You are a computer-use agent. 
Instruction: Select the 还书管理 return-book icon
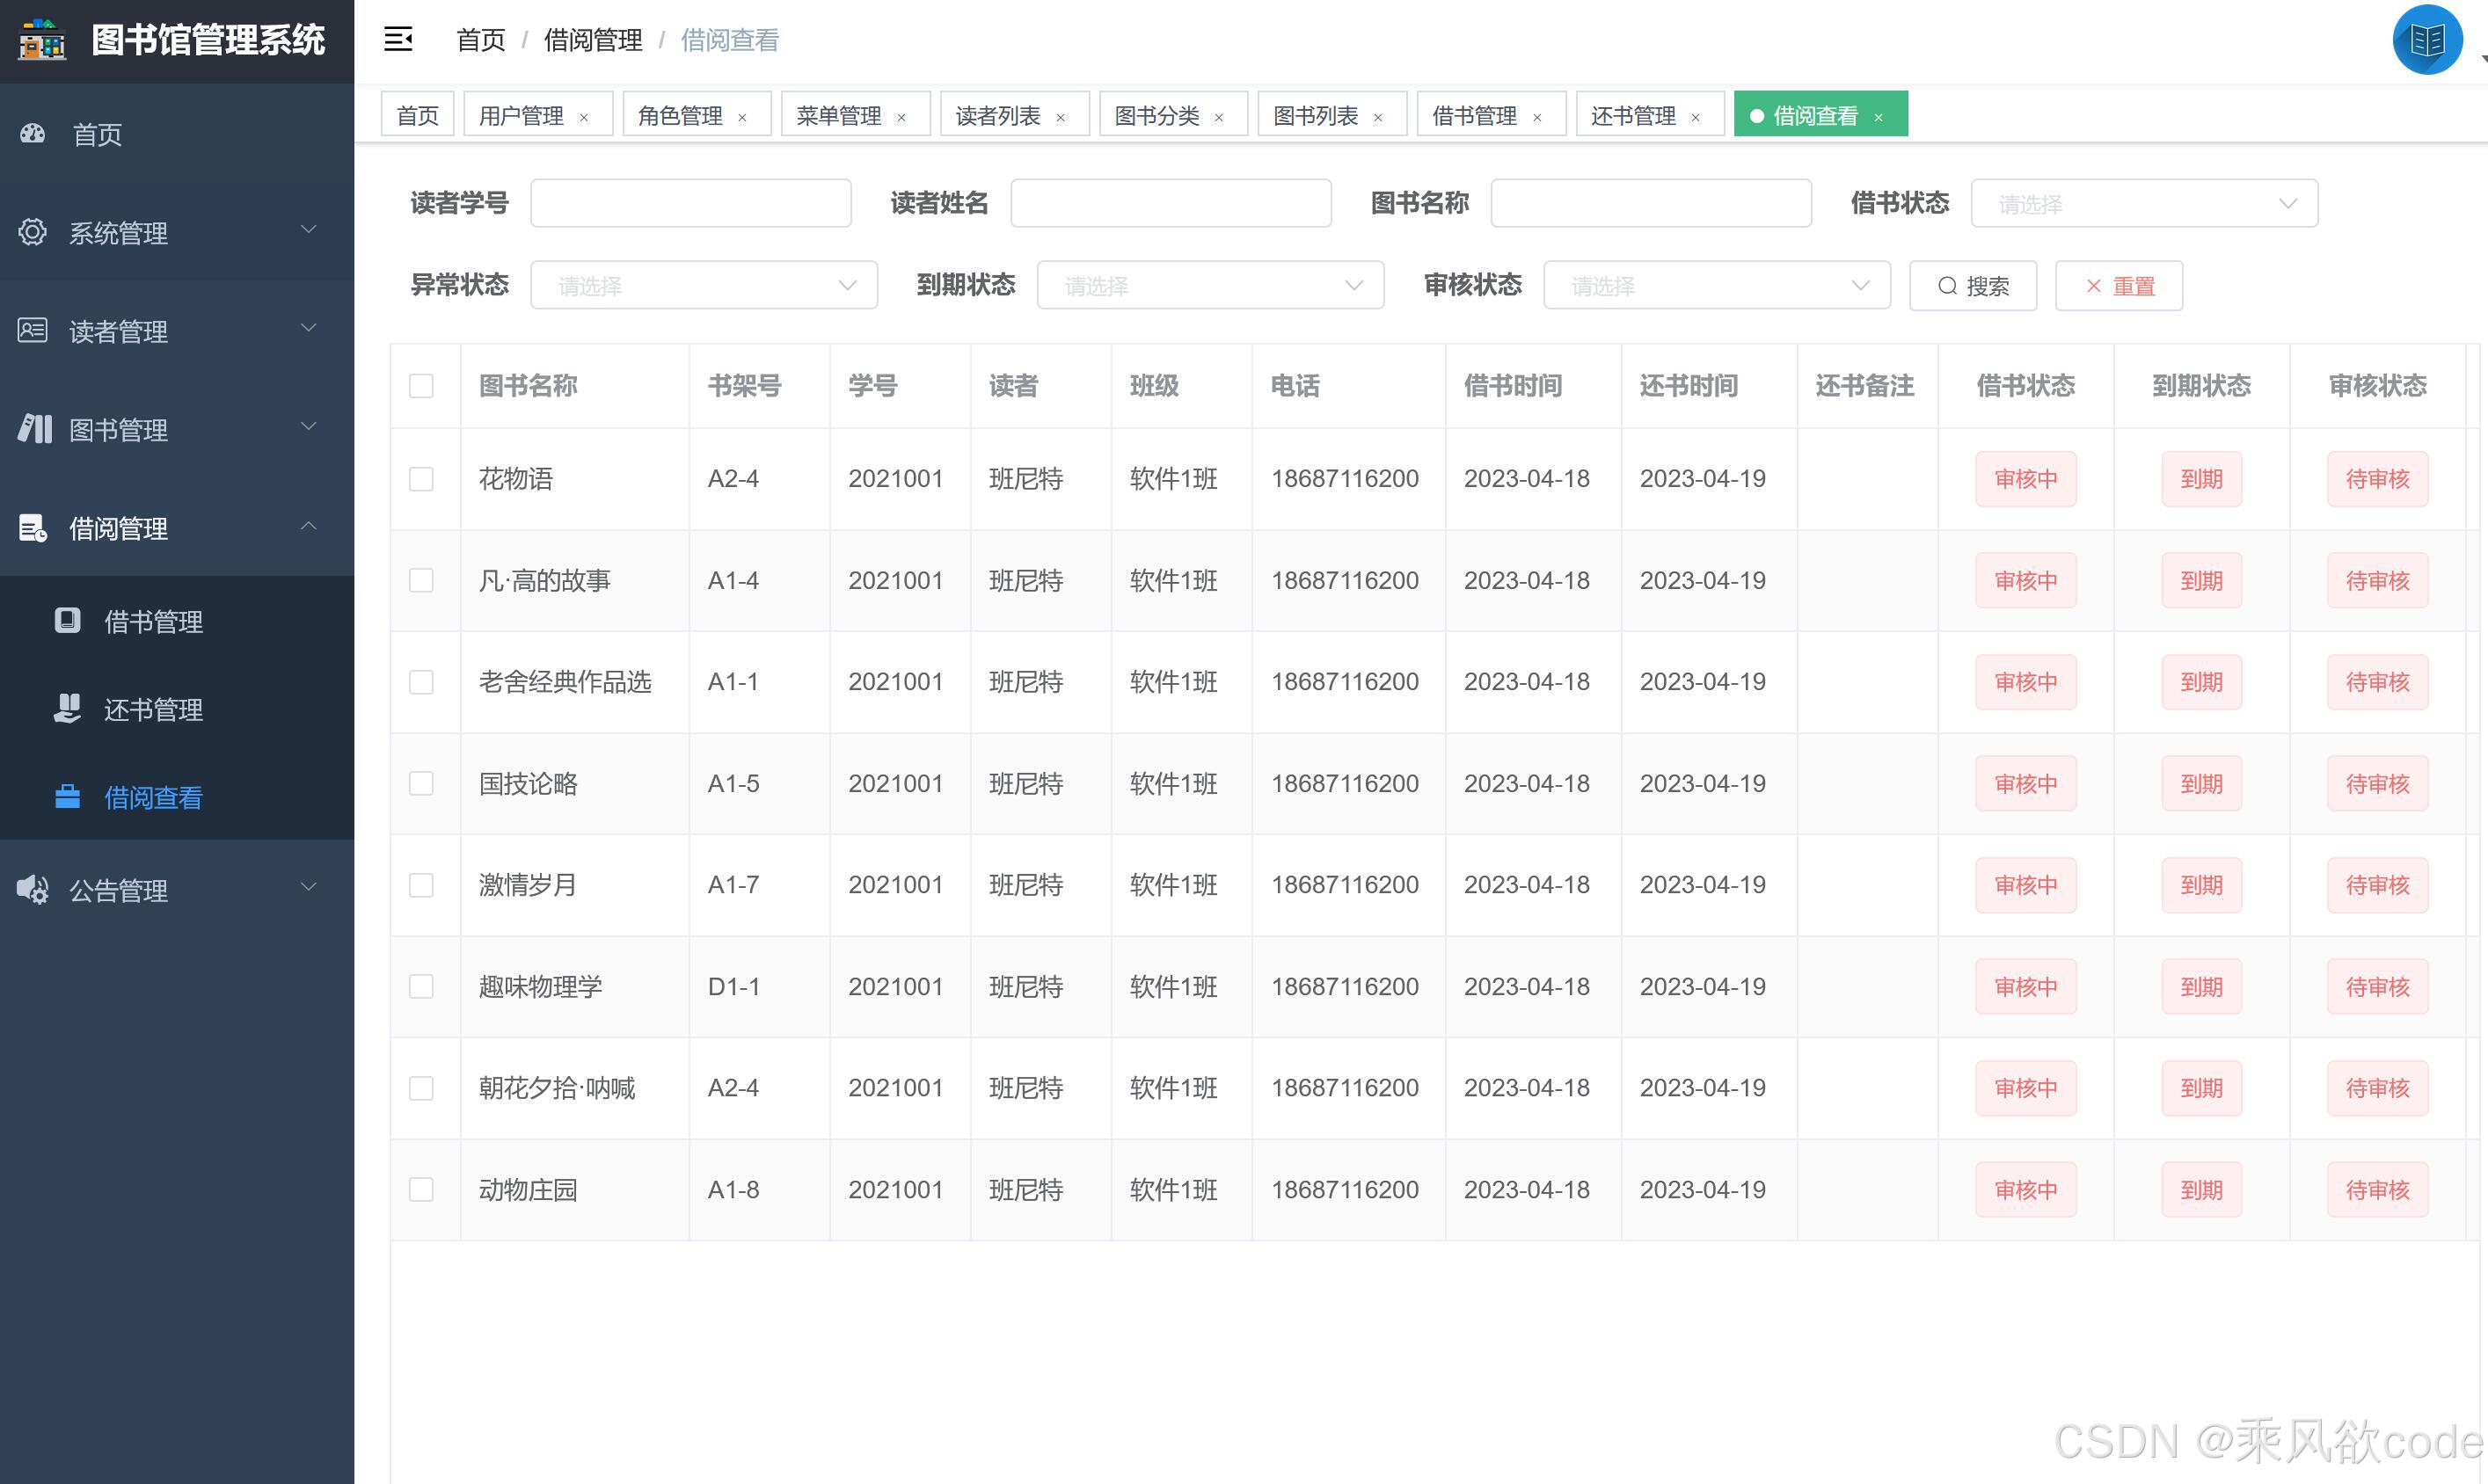point(67,708)
